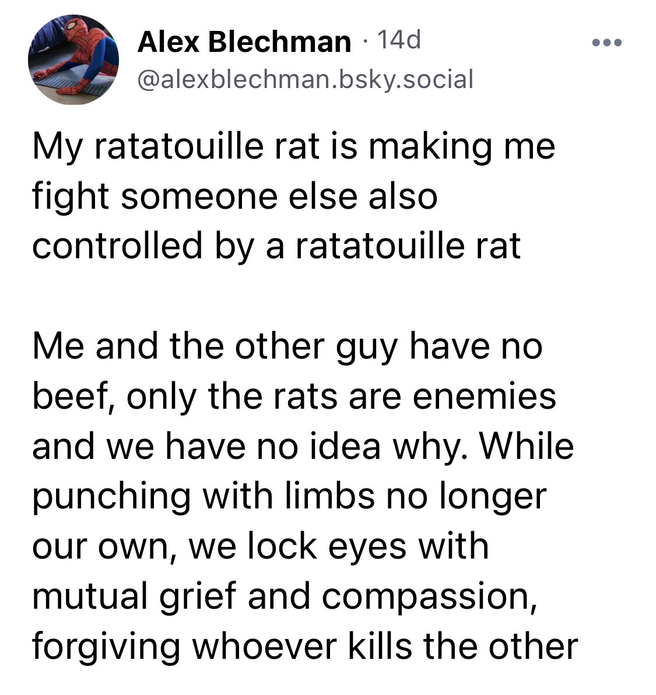Click the line "and we have no idea why. While"

tap(303, 446)
